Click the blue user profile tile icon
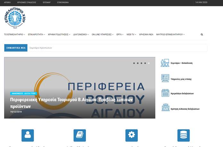 (x=28, y=135)
